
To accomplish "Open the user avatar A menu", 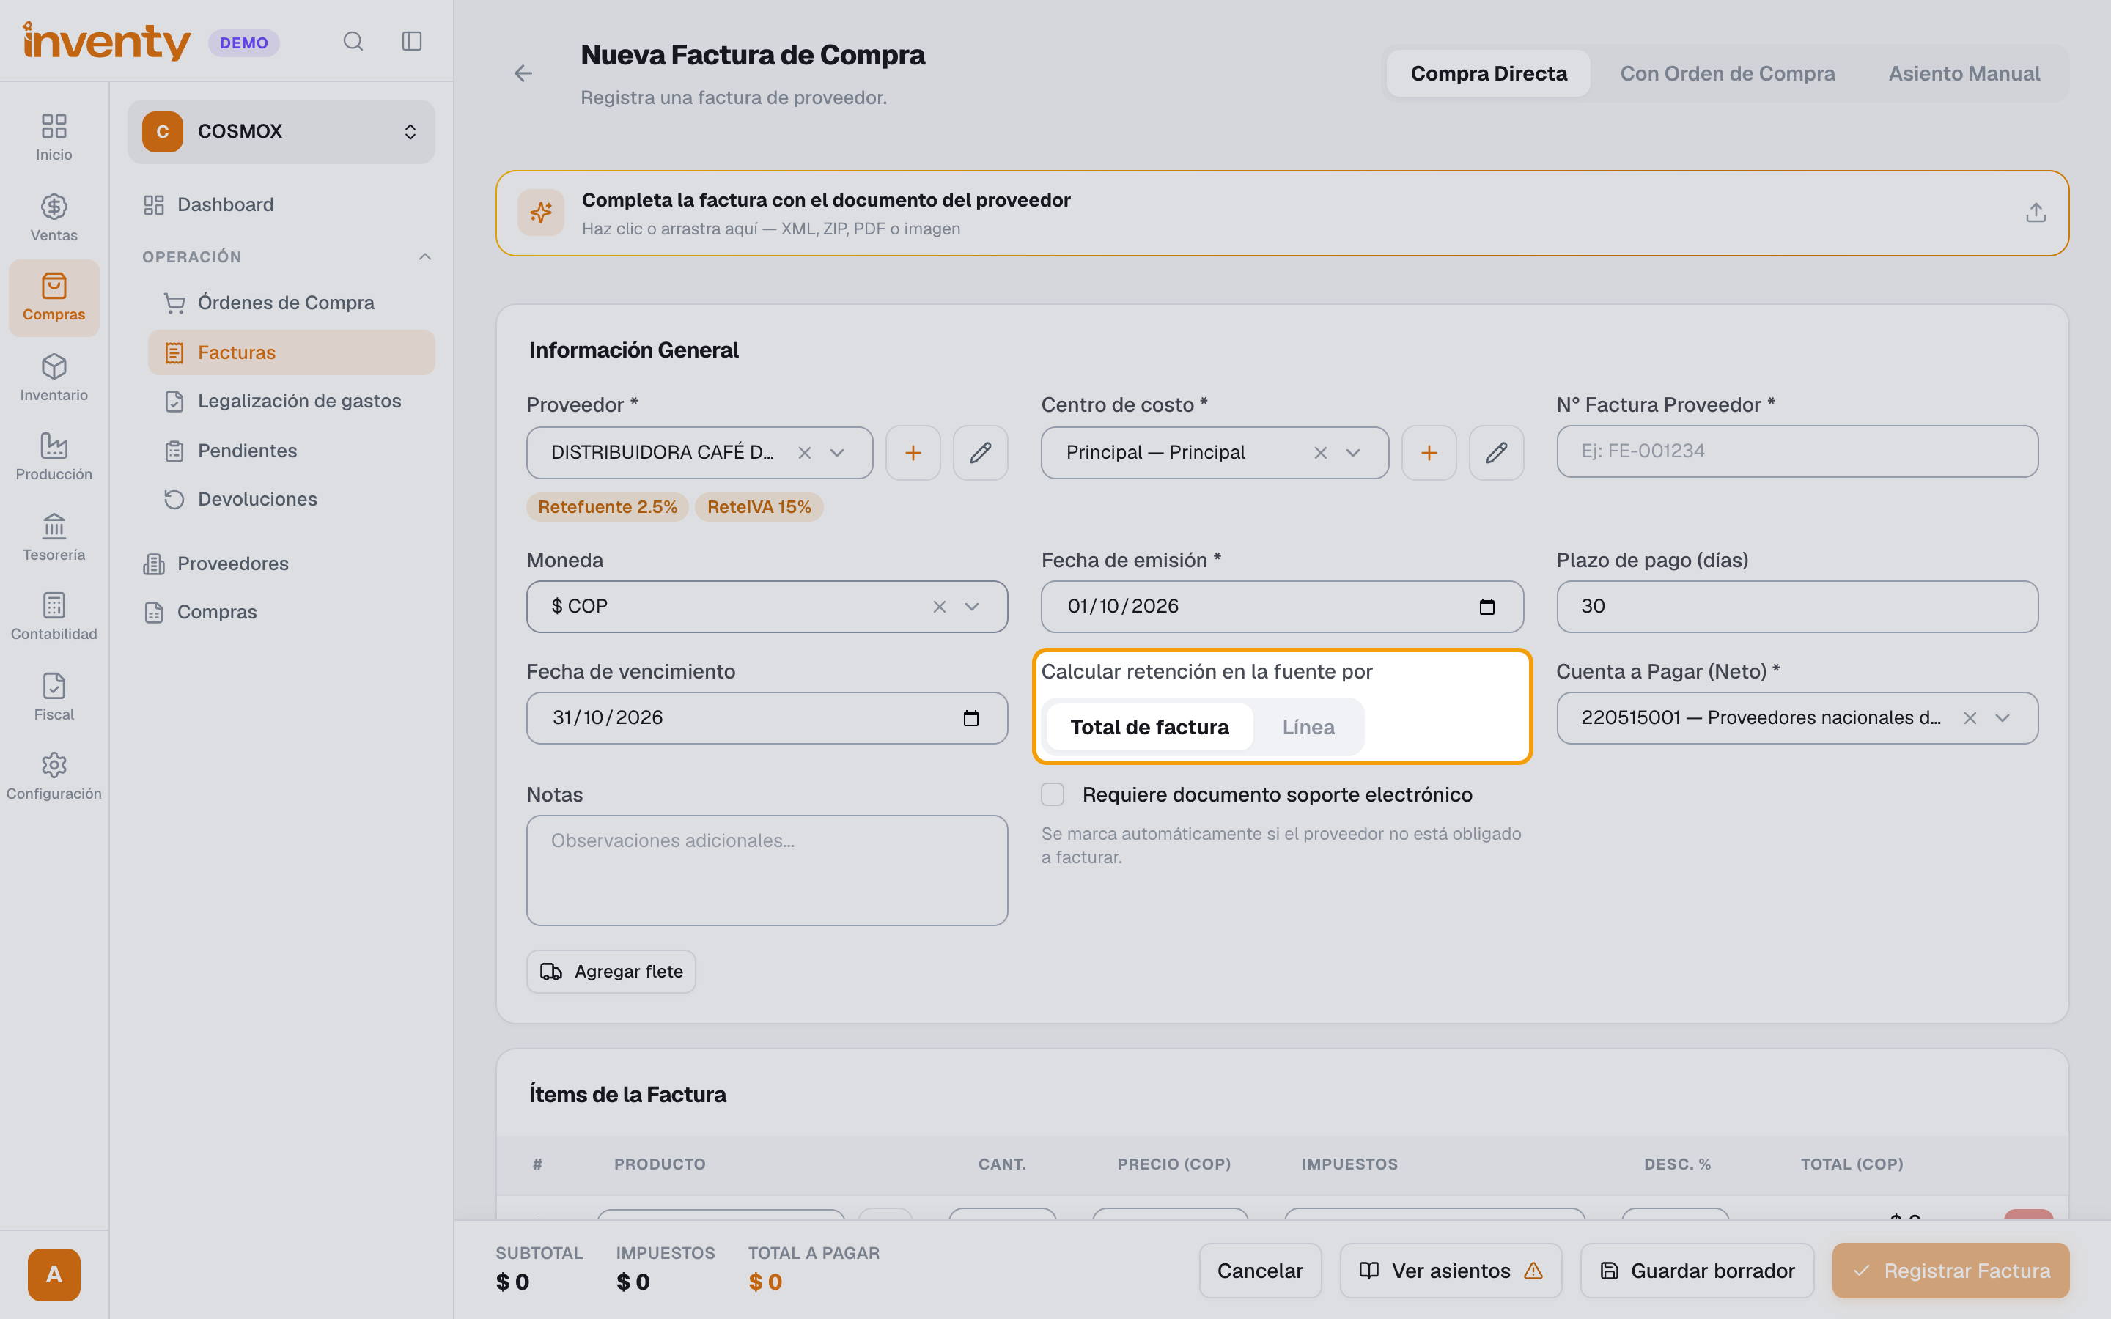I will 54,1274.
